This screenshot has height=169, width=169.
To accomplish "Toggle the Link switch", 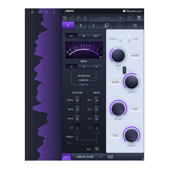I will pyautogui.click(x=129, y=38).
